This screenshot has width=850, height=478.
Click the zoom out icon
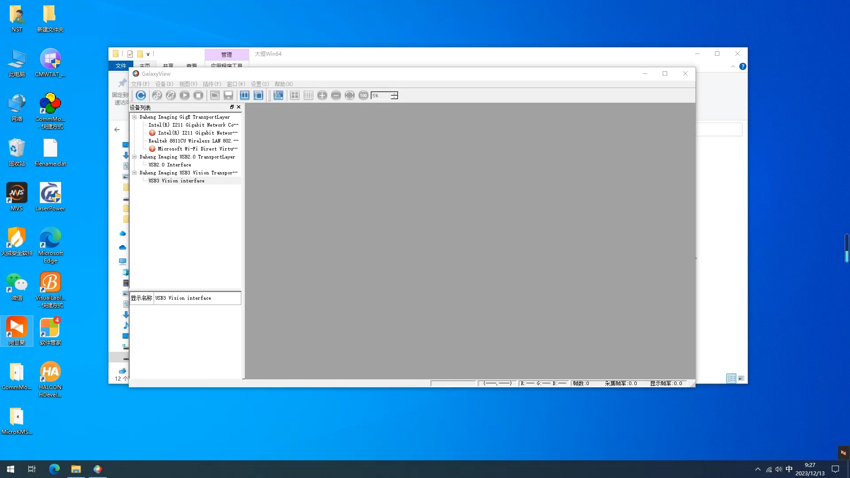point(336,95)
